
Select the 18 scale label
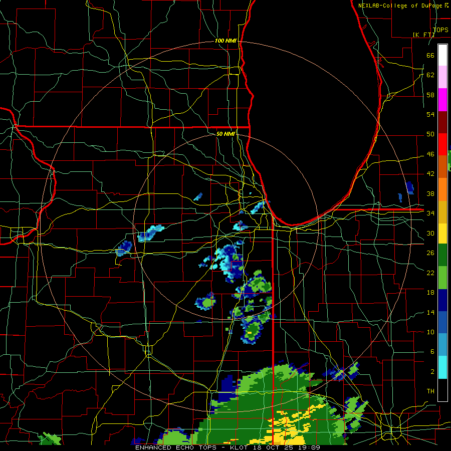(x=430, y=293)
